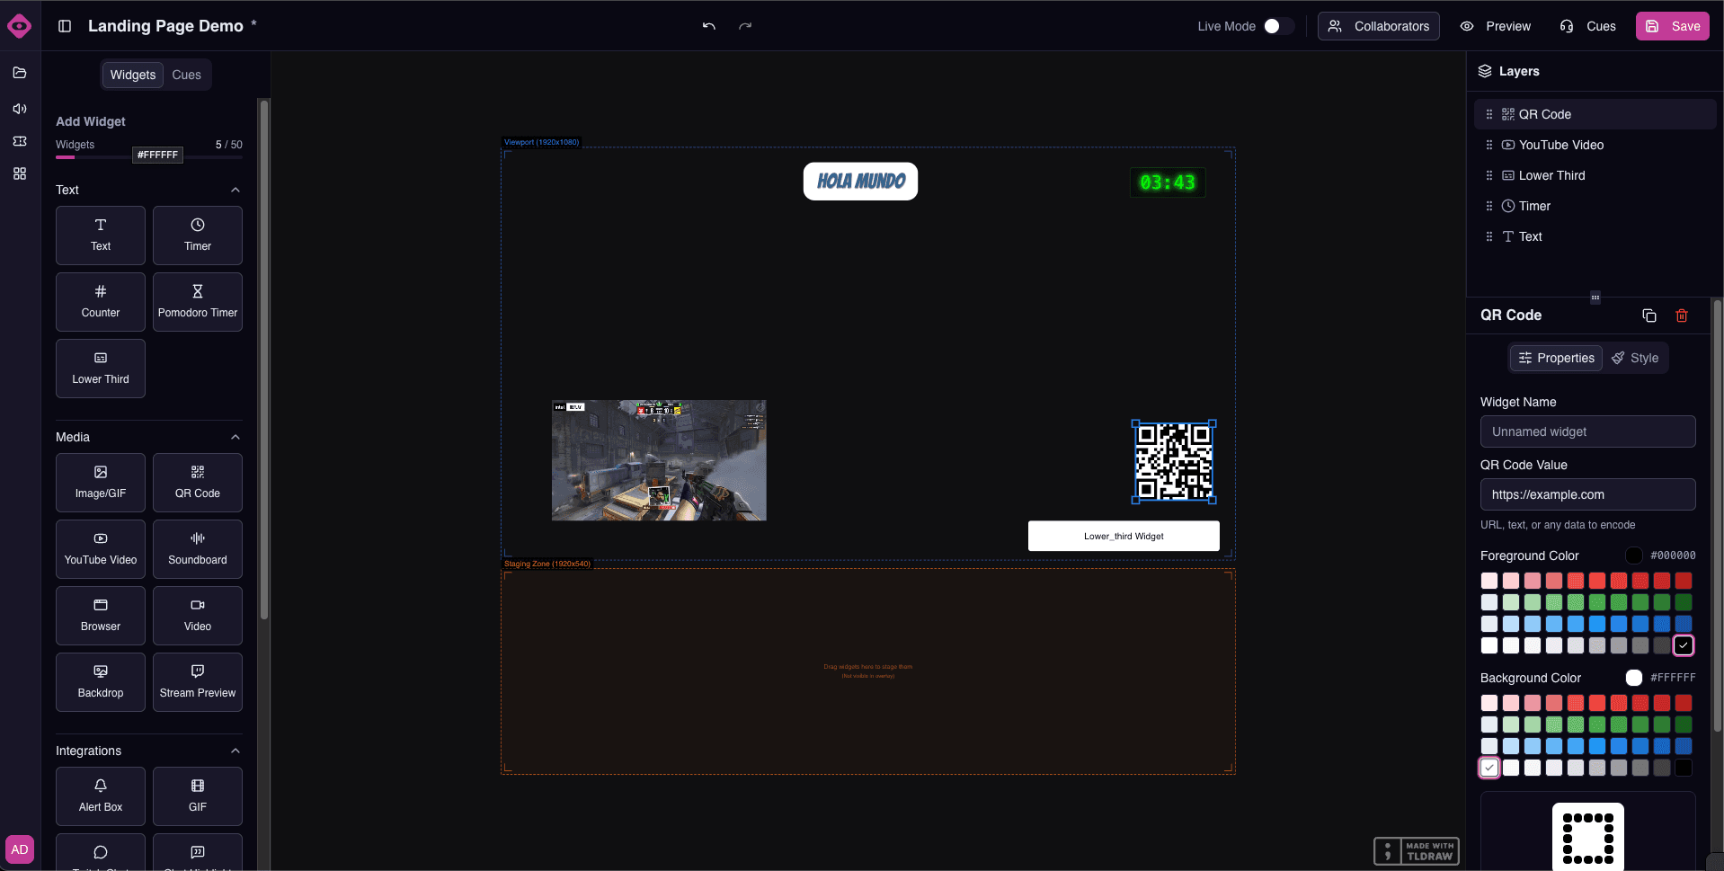Switch to the Style tab
Screen dimensions: 1724x871
coord(1635,358)
